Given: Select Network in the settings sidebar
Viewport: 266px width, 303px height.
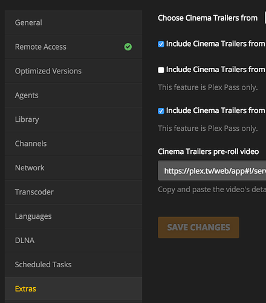Looking at the screenshot, I should pos(73,168).
